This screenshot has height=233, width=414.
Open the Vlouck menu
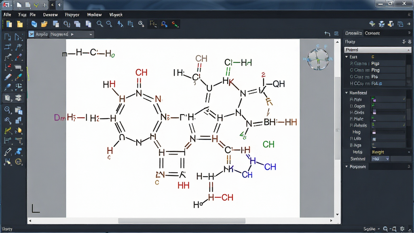tap(116, 15)
